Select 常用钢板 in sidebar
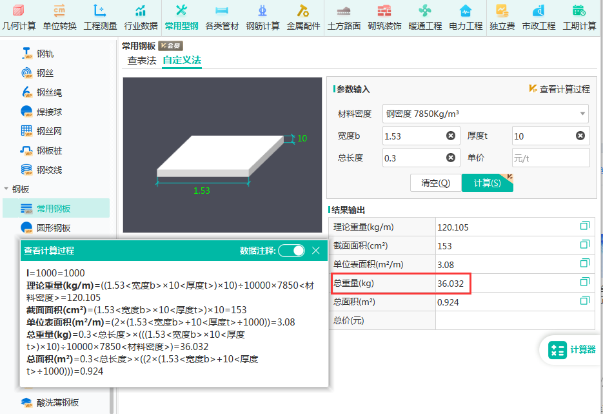The height and width of the screenshot is (414, 603). click(x=56, y=209)
